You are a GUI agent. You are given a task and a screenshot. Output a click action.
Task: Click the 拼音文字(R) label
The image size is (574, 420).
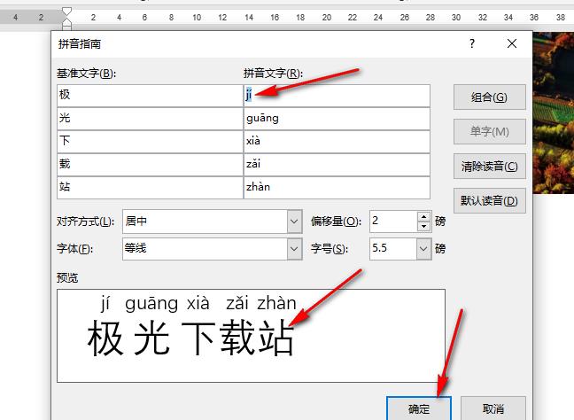273,74
